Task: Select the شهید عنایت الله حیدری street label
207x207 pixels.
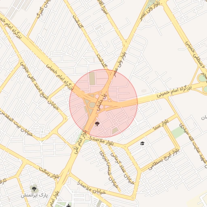Action: [193, 146]
